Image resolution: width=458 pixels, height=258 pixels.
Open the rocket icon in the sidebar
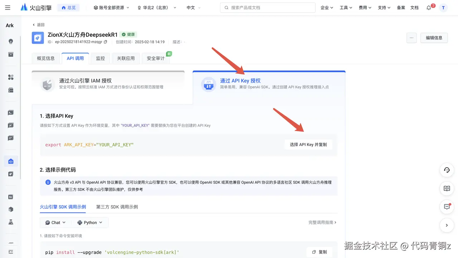11,174
